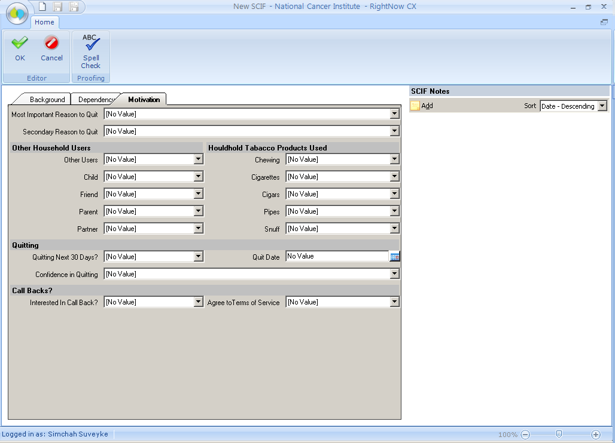Open the RightNow application menu orb
Viewport: 615px width, 443px height.
[x=18, y=12]
